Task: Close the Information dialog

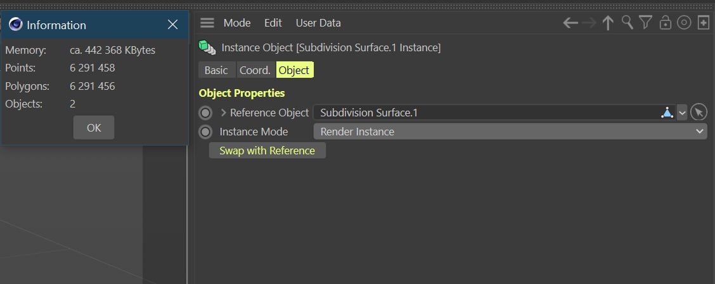Action: tap(172, 25)
